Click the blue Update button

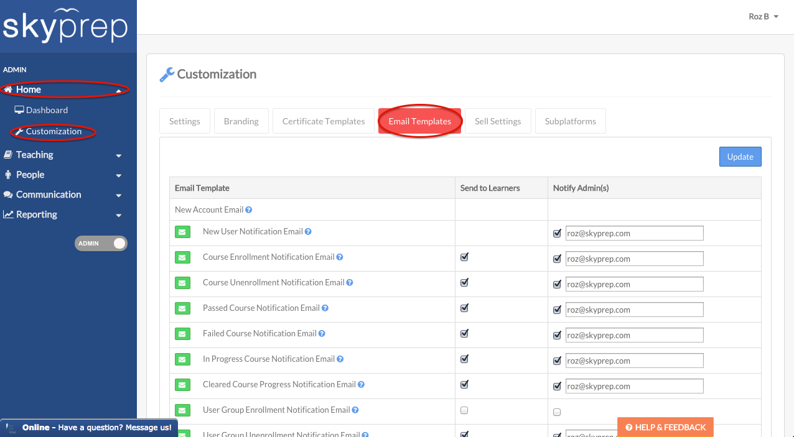point(740,157)
